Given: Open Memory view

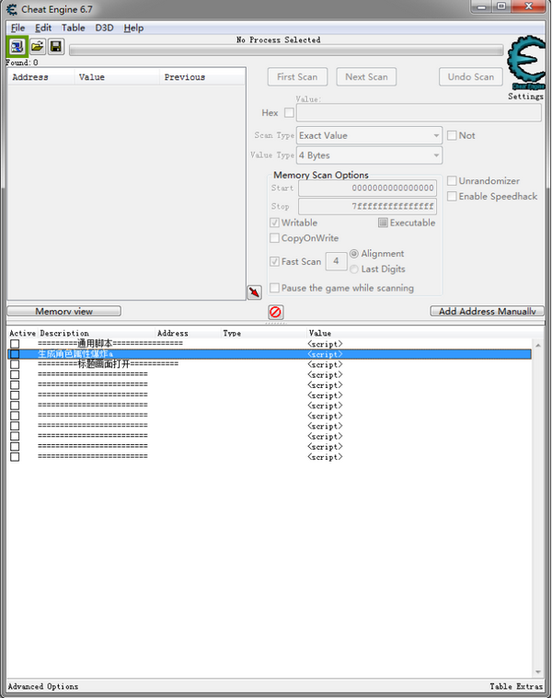Looking at the screenshot, I should pyautogui.click(x=64, y=311).
